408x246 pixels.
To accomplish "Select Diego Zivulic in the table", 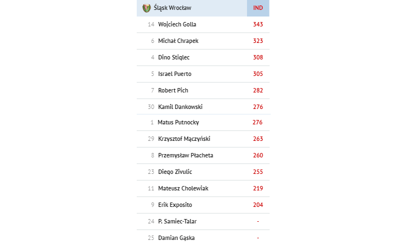I will [175, 172].
